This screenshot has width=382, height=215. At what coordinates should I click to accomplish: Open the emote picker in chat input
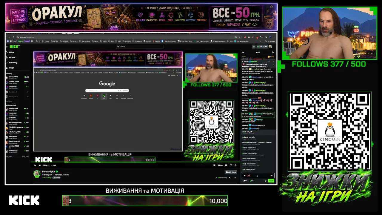272,176
